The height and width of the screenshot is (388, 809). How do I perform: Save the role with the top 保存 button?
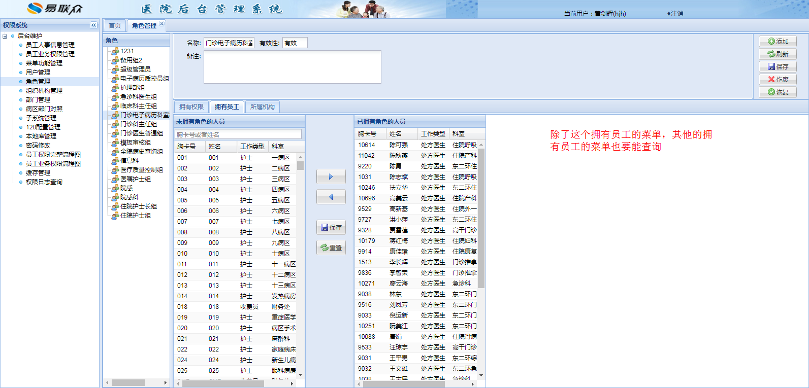(778, 67)
